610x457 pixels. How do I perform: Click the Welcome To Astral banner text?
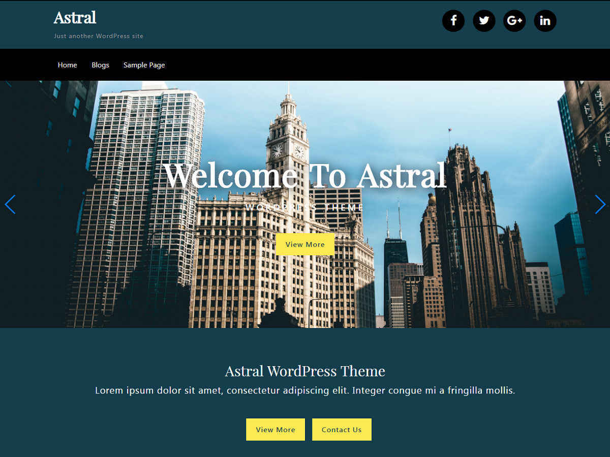pos(305,176)
